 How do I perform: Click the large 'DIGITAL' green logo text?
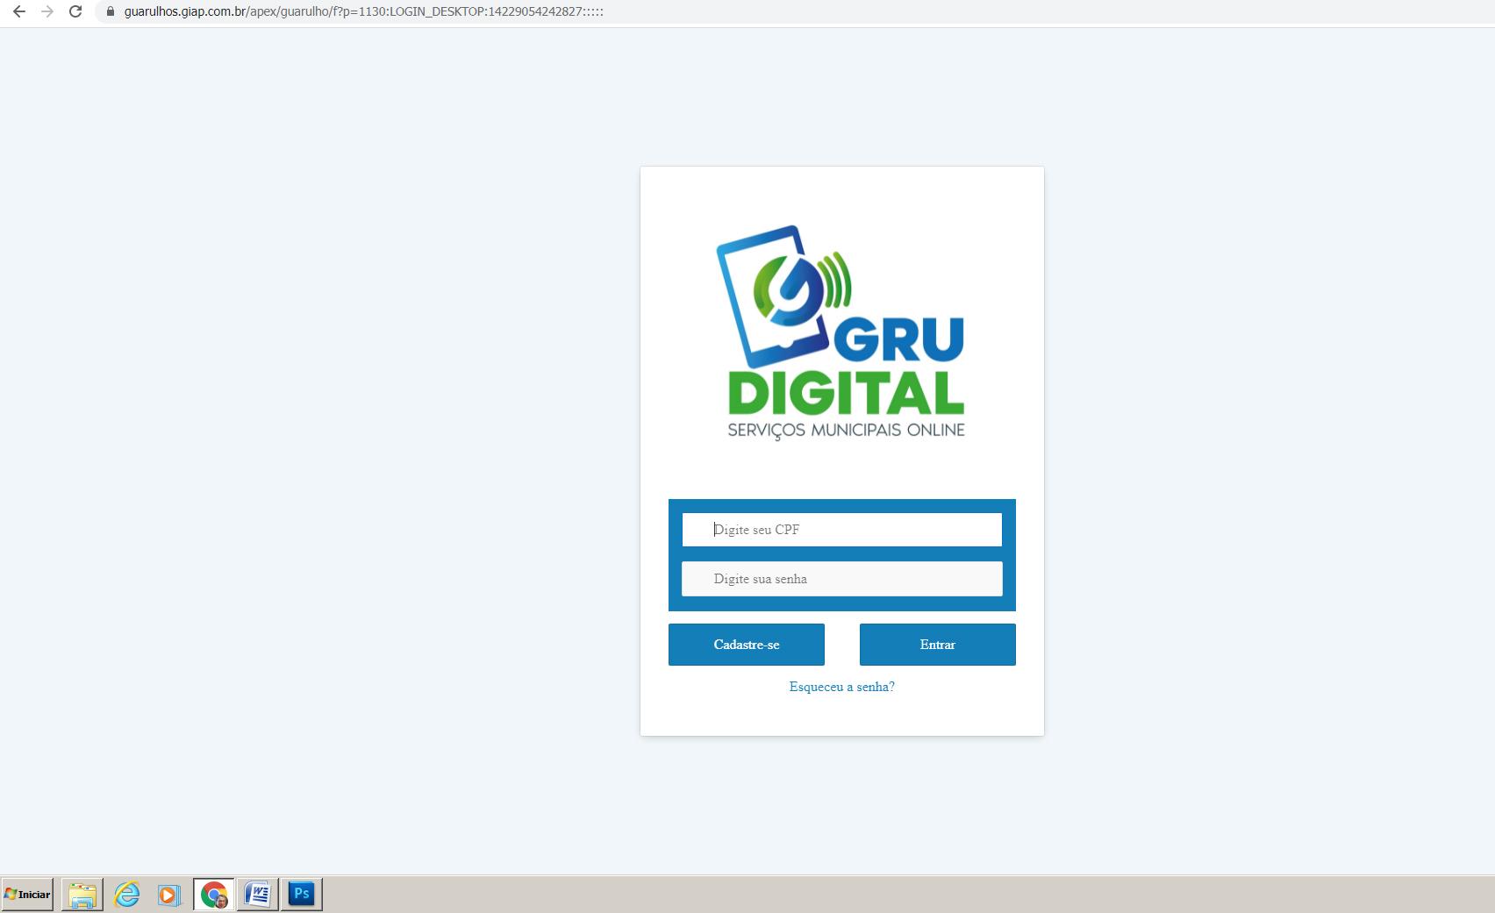[x=846, y=393]
